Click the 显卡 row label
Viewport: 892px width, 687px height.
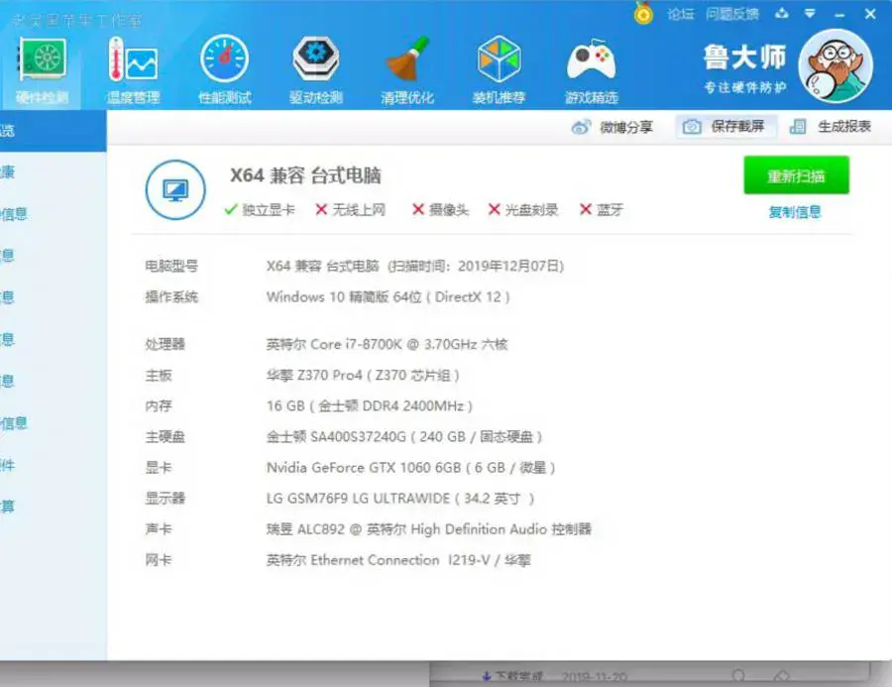[x=159, y=468]
